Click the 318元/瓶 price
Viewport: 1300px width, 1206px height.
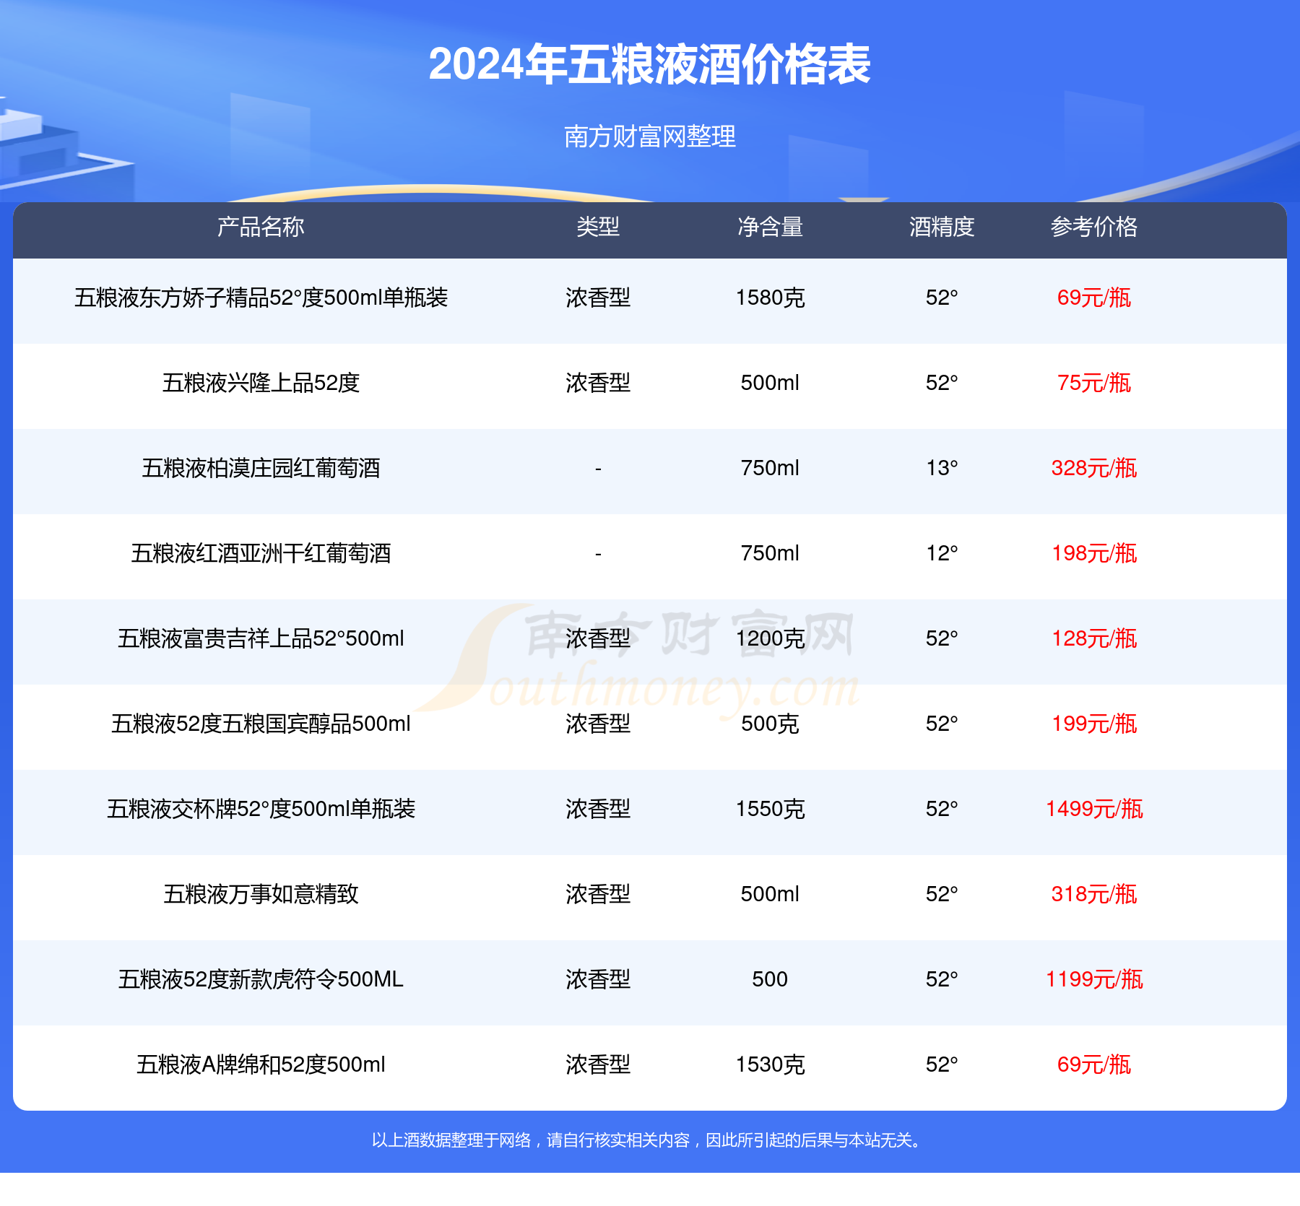[x=1094, y=894]
